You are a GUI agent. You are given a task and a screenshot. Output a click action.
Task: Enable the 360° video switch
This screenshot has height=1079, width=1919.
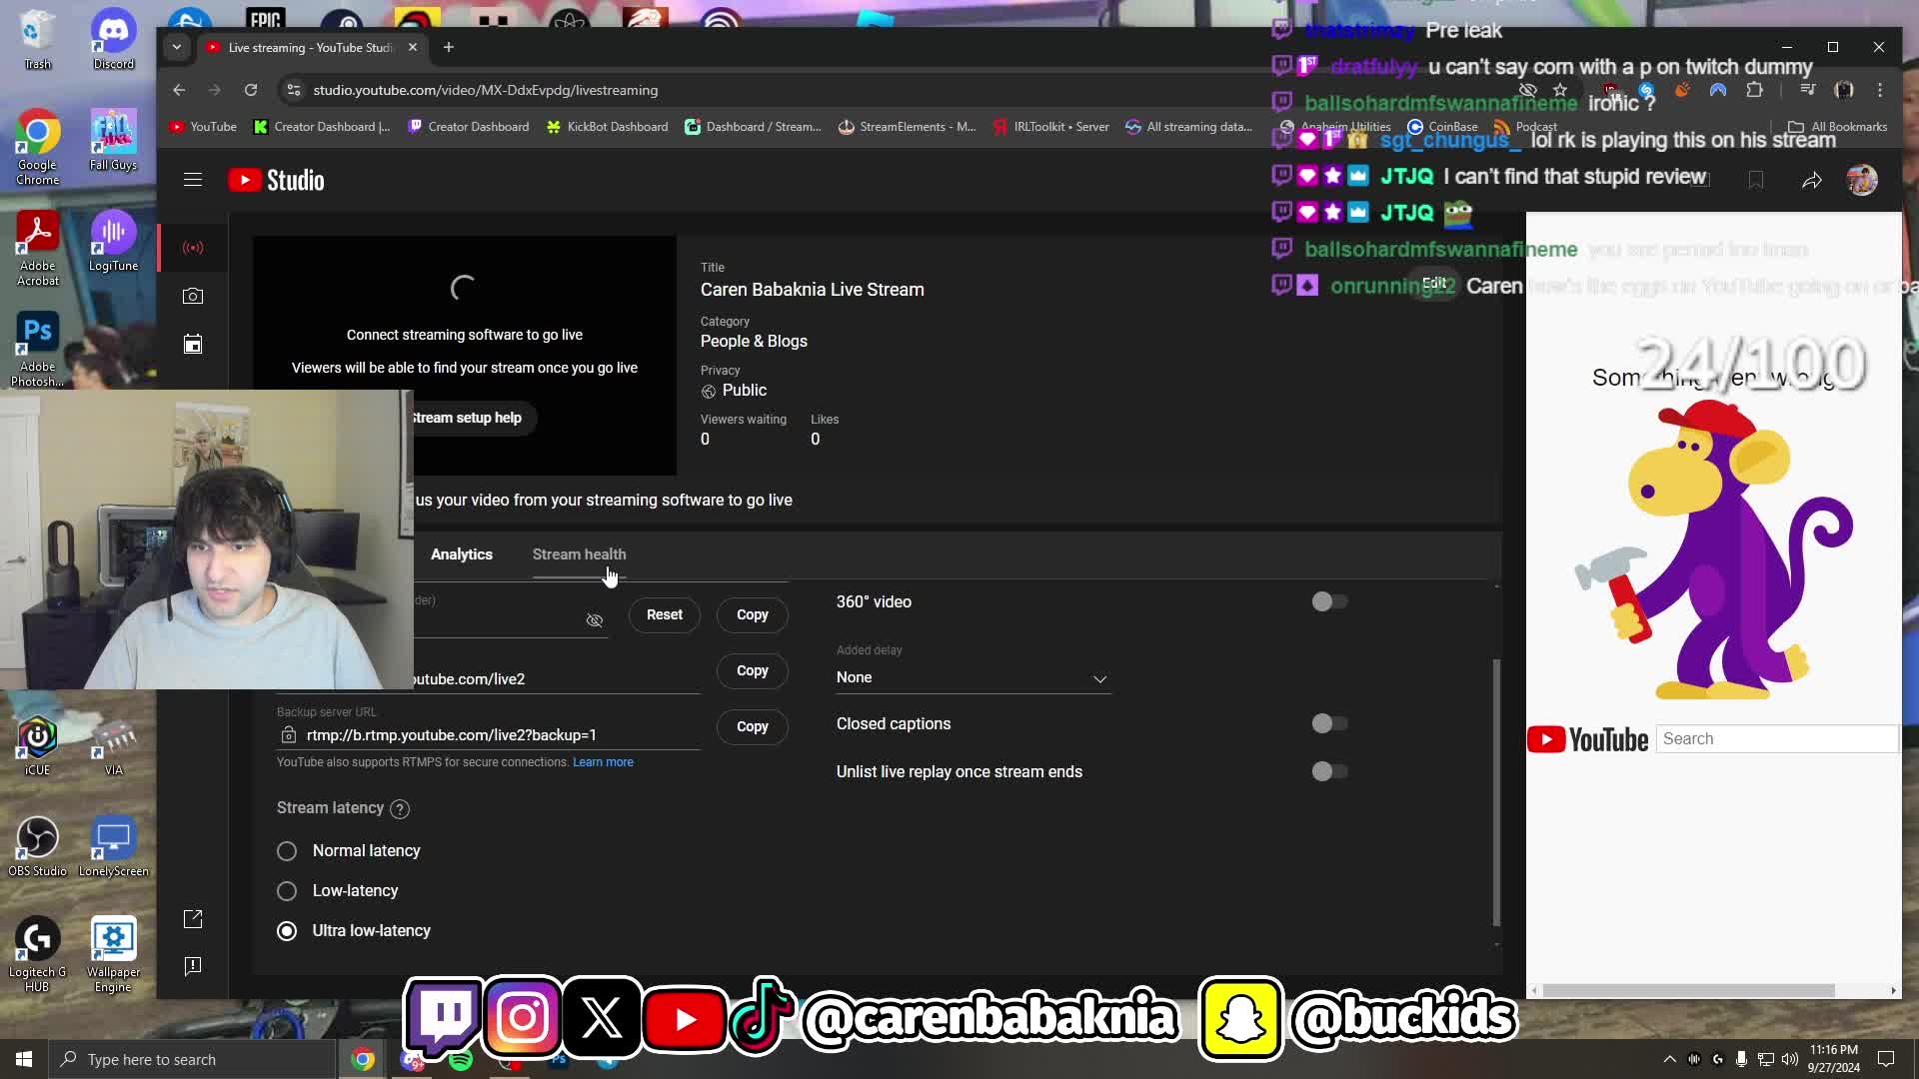pyautogui.click(x=1329, y=601)
